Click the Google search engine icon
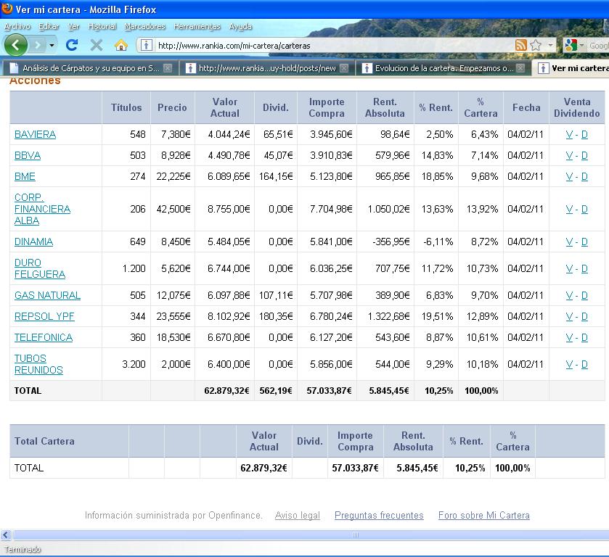Image resolution: width=609 pixels, height=557 pixels. [571, 45]
